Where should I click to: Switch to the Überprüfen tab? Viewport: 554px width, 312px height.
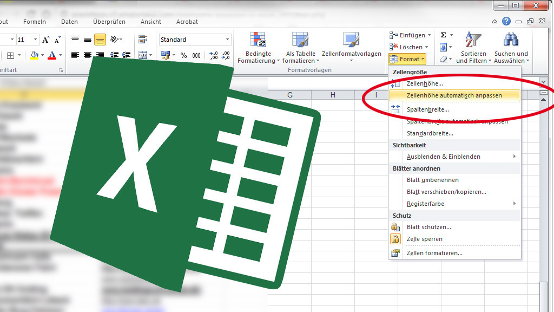(109, 22)
